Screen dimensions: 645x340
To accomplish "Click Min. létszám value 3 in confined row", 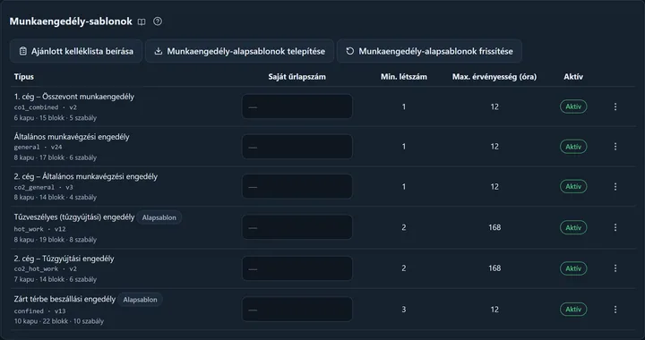I will tap(403, 310).
